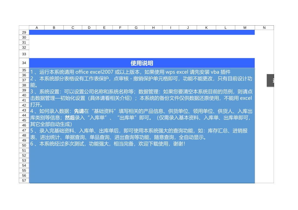The height and width of the screenshot is (210, 298).
Task: Select column H header
Action: coord(153,27)
